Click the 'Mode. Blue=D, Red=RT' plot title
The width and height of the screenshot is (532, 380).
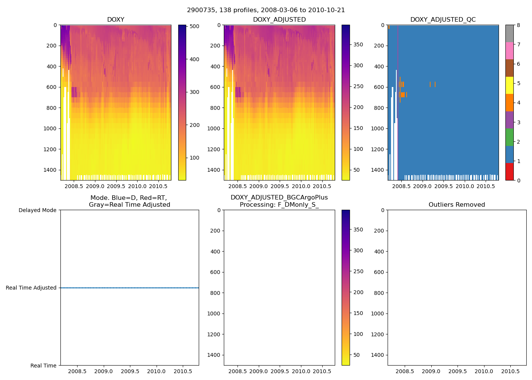pyautogui.click(x=129, y=201)
